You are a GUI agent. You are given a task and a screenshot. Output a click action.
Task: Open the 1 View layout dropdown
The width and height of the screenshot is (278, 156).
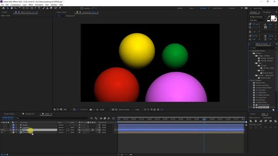click(x=138, y=110)
